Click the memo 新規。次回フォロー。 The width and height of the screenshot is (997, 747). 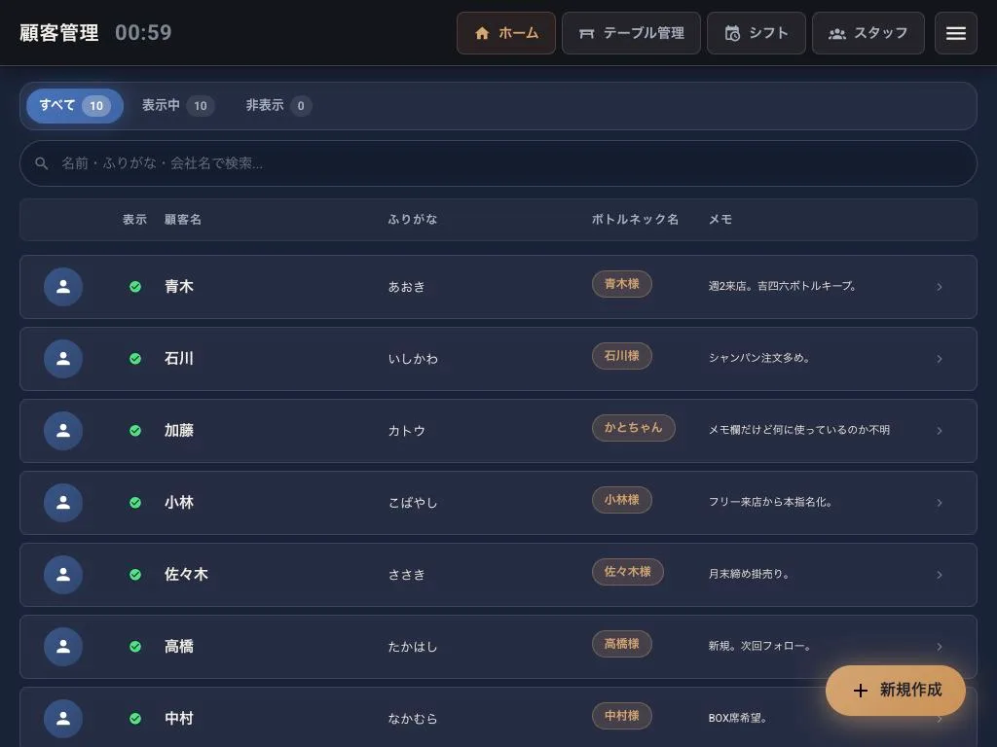759,646
